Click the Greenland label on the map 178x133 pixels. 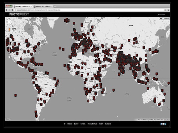coord(51,20)
